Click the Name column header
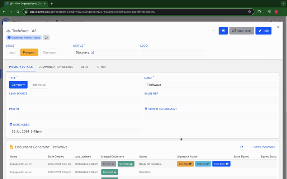This screenshot has height=179, width=287. [x=14, y=156]
